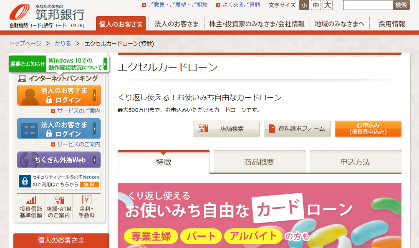This screenshot has height=248, width=419.
Task: Click the arrow on ちくぎん外為Web button
Action: pos(94,160)
